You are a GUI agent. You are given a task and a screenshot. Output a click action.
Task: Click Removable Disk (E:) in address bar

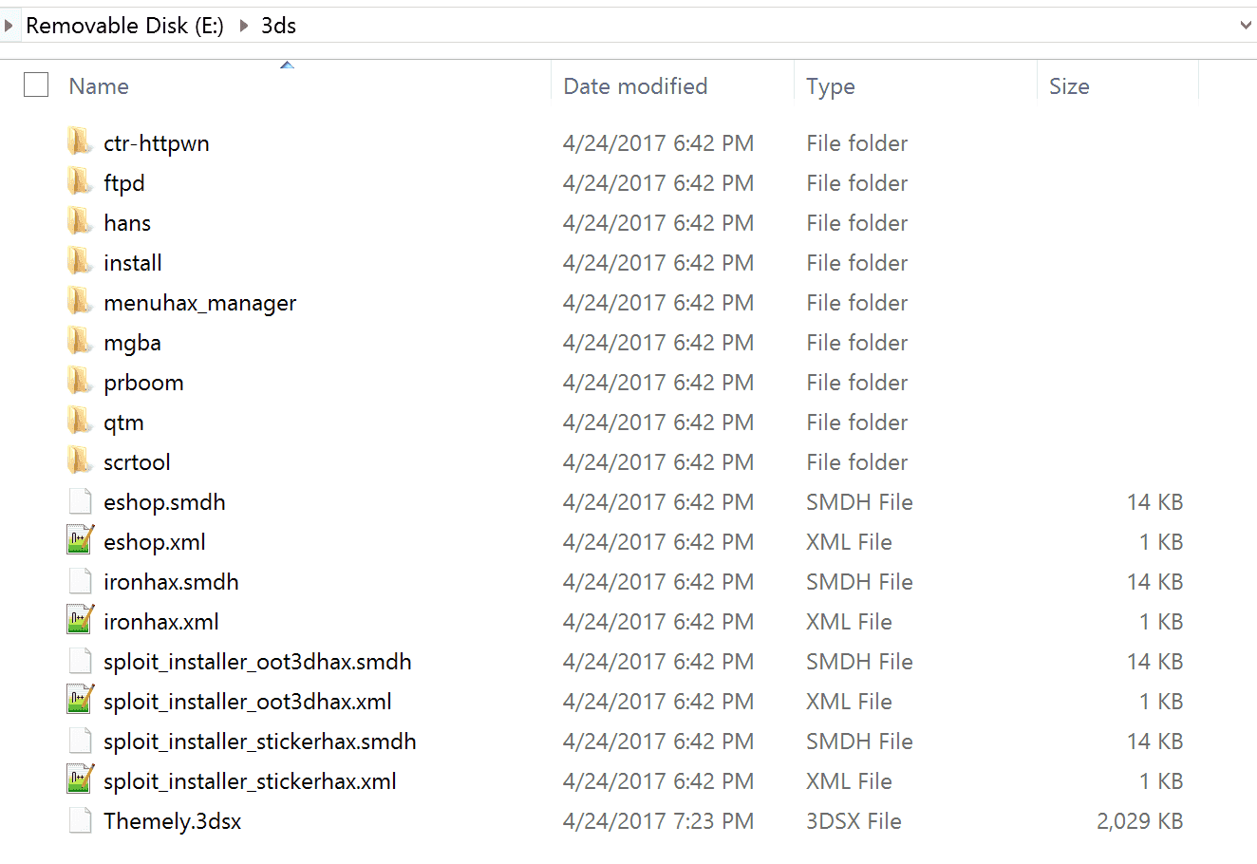(x=124, y=26)
